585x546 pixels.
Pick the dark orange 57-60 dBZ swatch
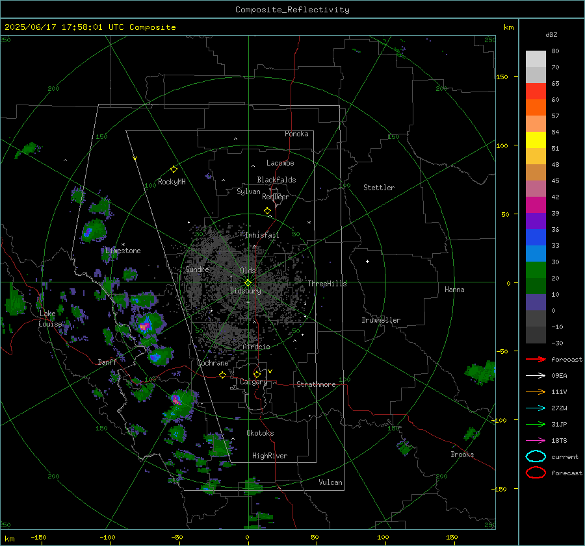point(536,108)
